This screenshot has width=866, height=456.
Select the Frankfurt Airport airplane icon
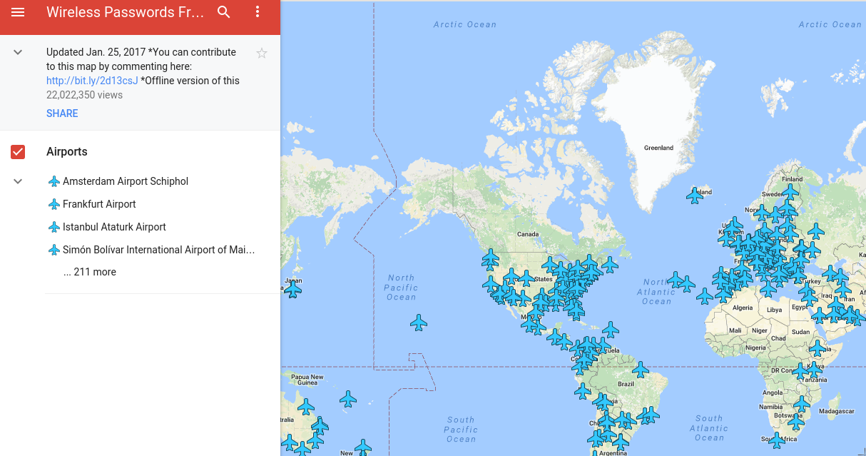[54, 204]
